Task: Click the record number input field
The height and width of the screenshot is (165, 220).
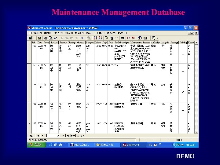Action: click(x=53, y=136)
